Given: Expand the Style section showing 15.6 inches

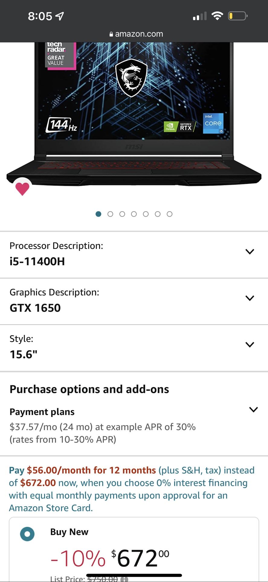Looking at the screenshot, I should (x=250, y=344).
